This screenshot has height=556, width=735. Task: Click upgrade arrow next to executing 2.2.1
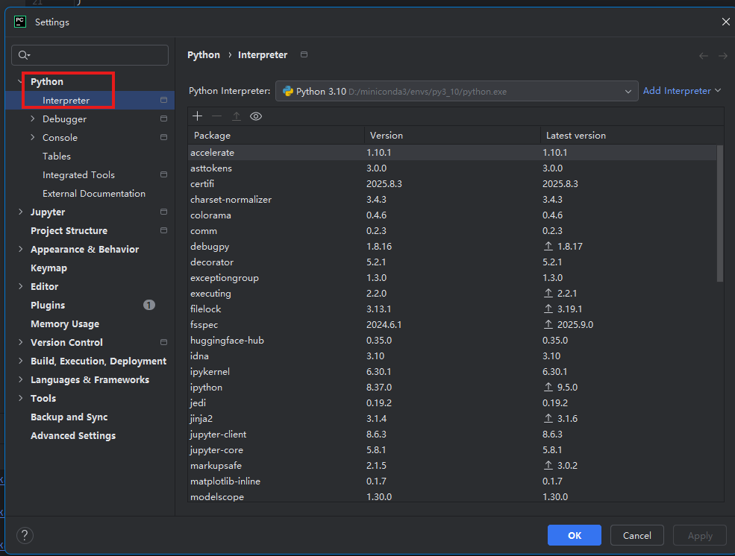click(x=548, y=293)
